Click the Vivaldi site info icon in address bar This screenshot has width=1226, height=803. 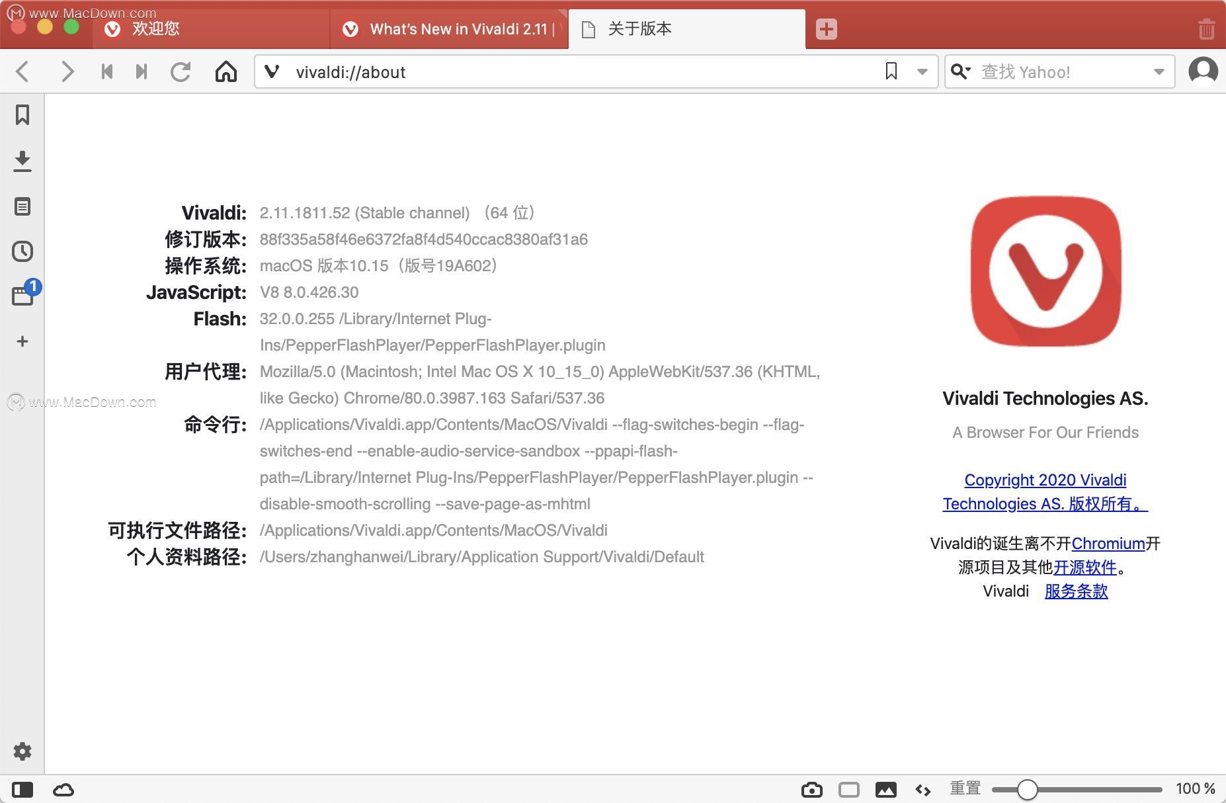(x=272, y=71)
